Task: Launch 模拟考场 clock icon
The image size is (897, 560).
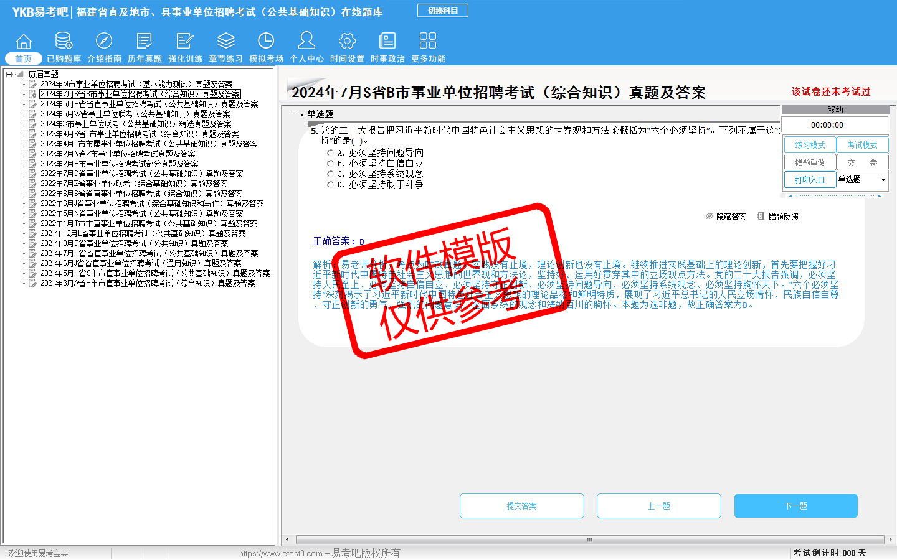Action: coord(266,42)
